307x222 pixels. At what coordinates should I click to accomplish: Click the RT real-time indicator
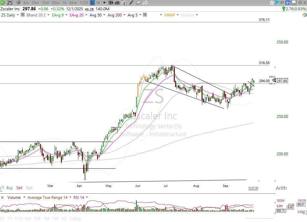pyautogui.click(x=282, y=3)
